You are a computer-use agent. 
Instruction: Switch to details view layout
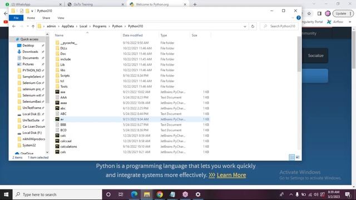coord(291,157)
